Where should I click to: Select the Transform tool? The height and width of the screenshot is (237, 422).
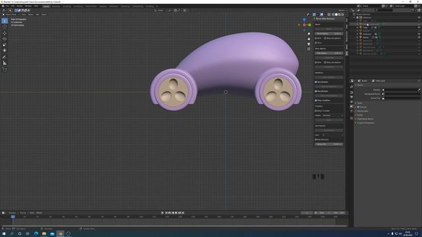click(5, 50)
